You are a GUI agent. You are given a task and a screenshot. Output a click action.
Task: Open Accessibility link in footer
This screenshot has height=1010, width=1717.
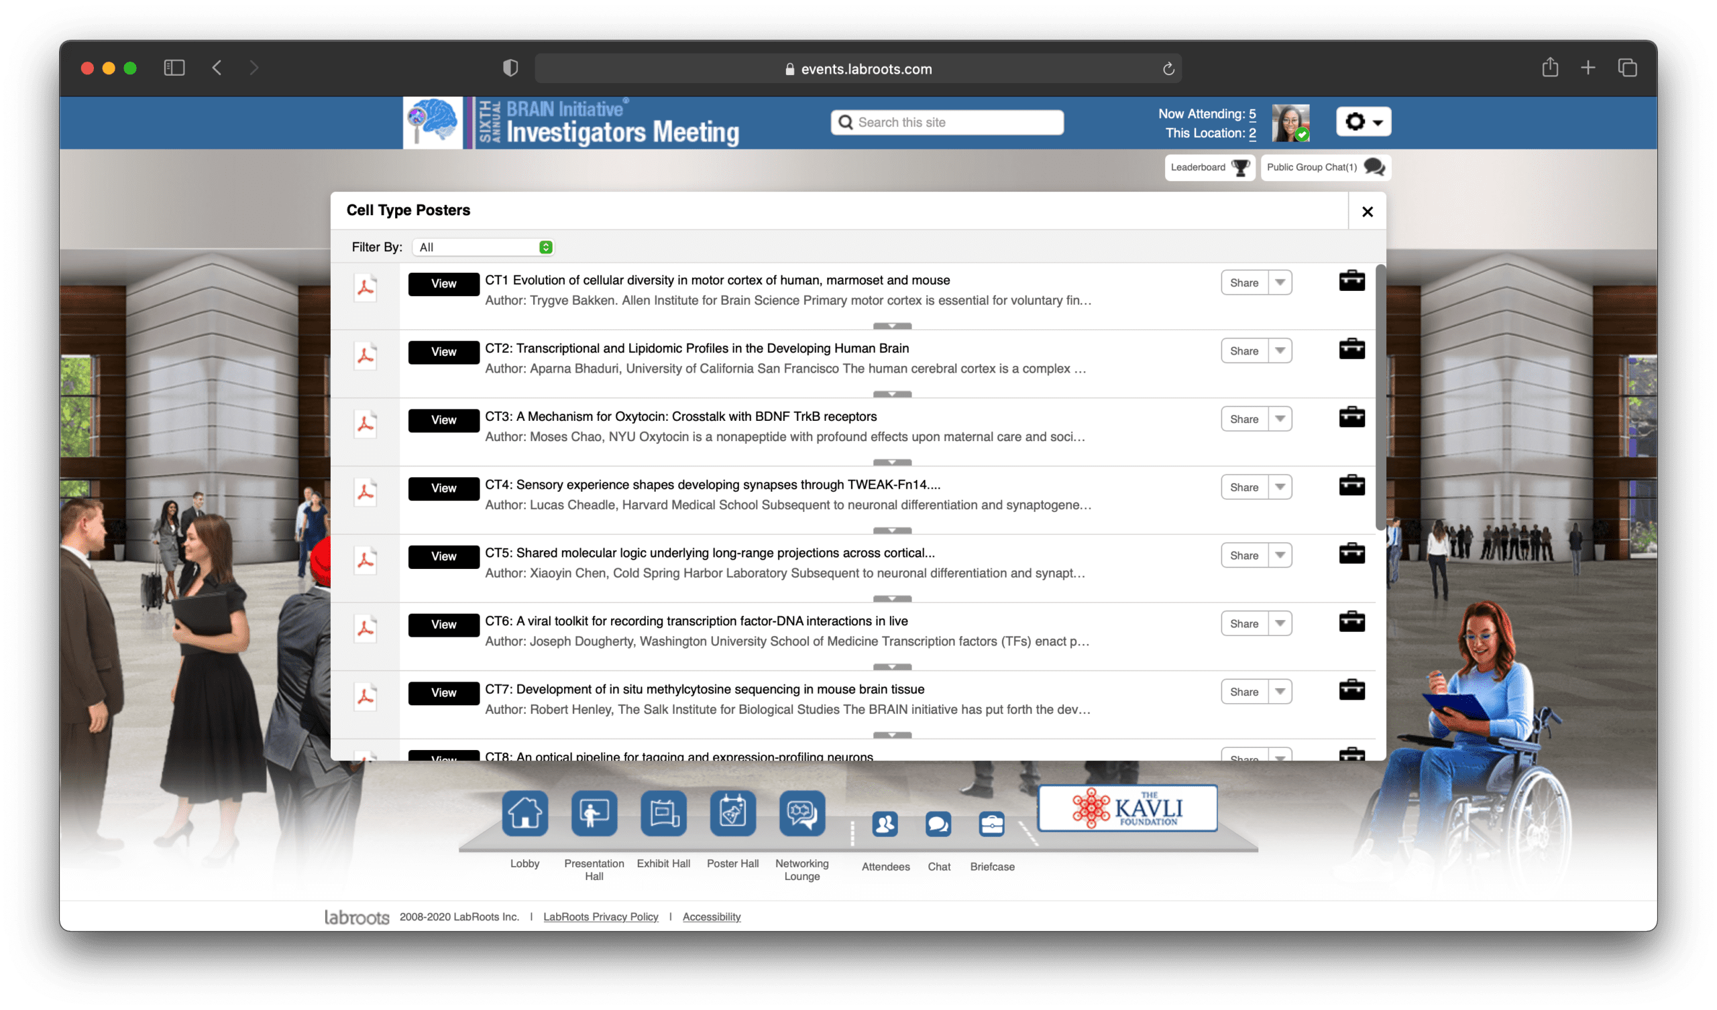point(712,917)
